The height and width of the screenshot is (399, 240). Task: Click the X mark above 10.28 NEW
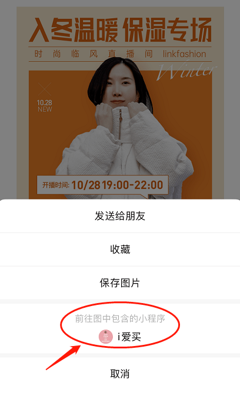coord(45,88)
